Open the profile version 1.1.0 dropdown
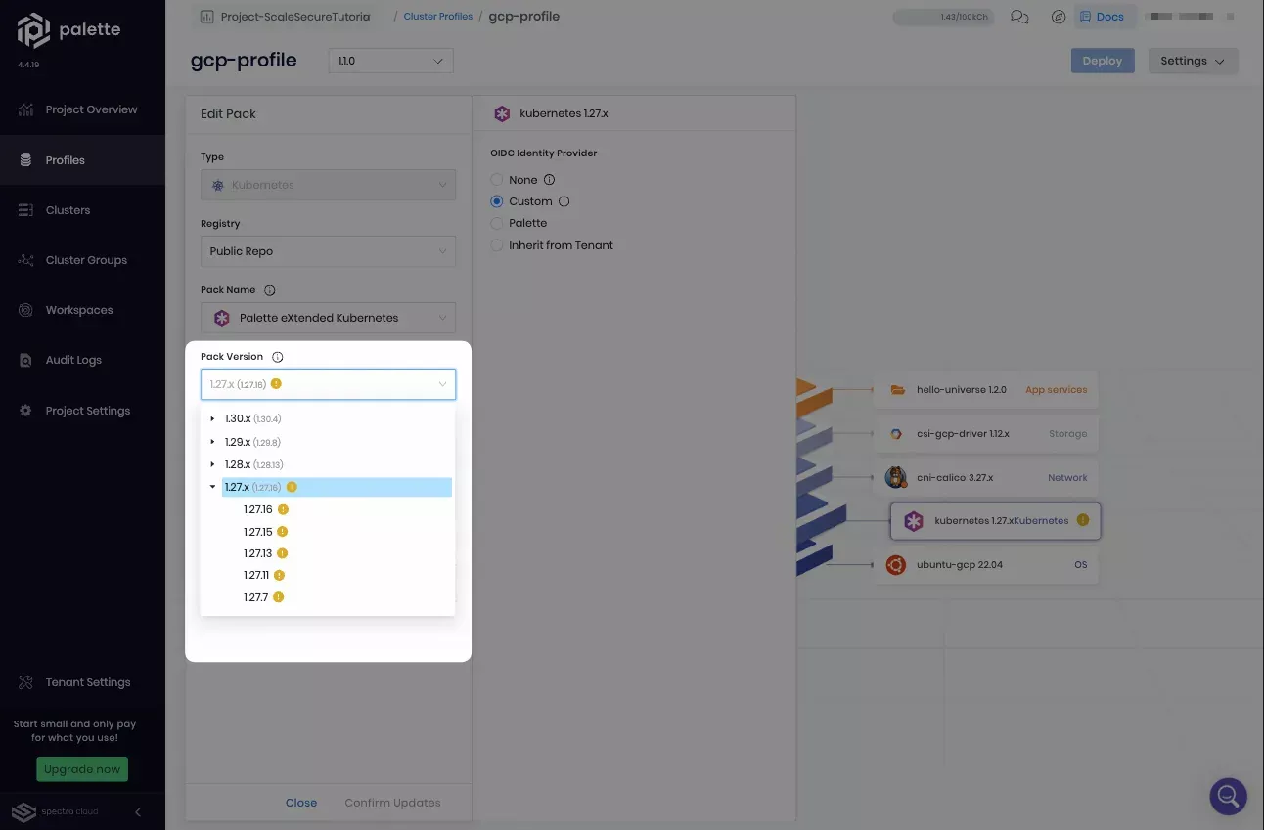This screenshot has height=830, width=1264. point(389,60)
